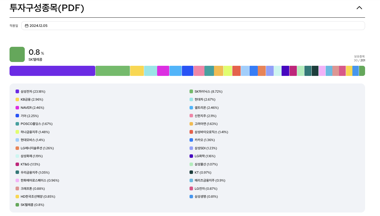This screenshot has width=380, height=216.
Task: Click legend swatch next to 현대차 (2.67%)
Action: [191, 99]
